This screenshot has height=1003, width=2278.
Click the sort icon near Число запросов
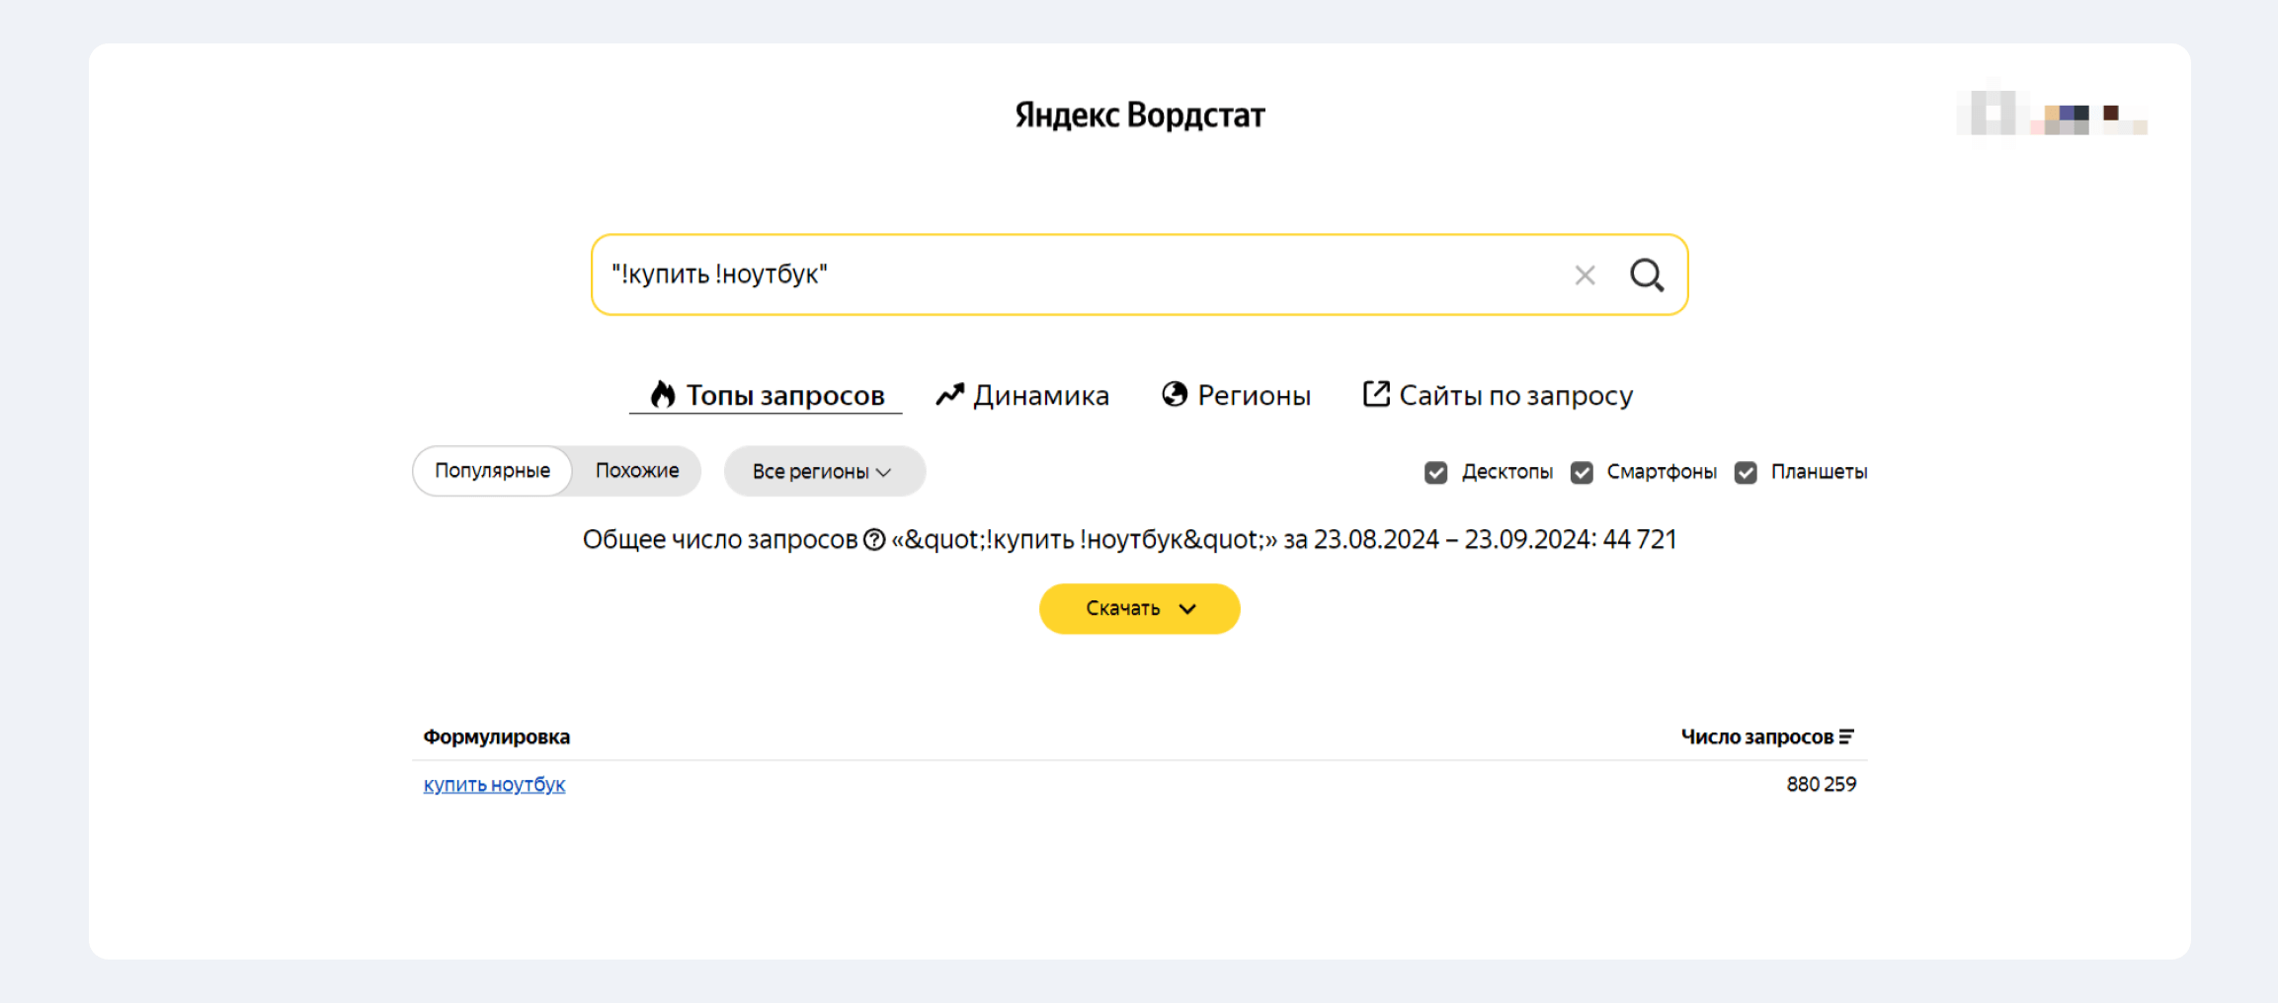click(x=1846, y=736)
